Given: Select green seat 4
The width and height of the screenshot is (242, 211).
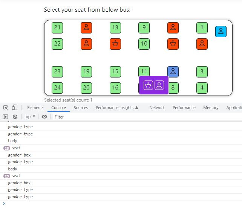Looking at the screenshot, I should point(202,88).
